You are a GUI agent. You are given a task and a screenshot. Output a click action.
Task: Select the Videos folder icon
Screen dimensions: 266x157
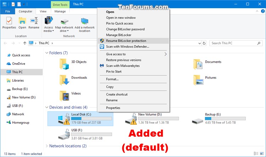click(64, 96)
